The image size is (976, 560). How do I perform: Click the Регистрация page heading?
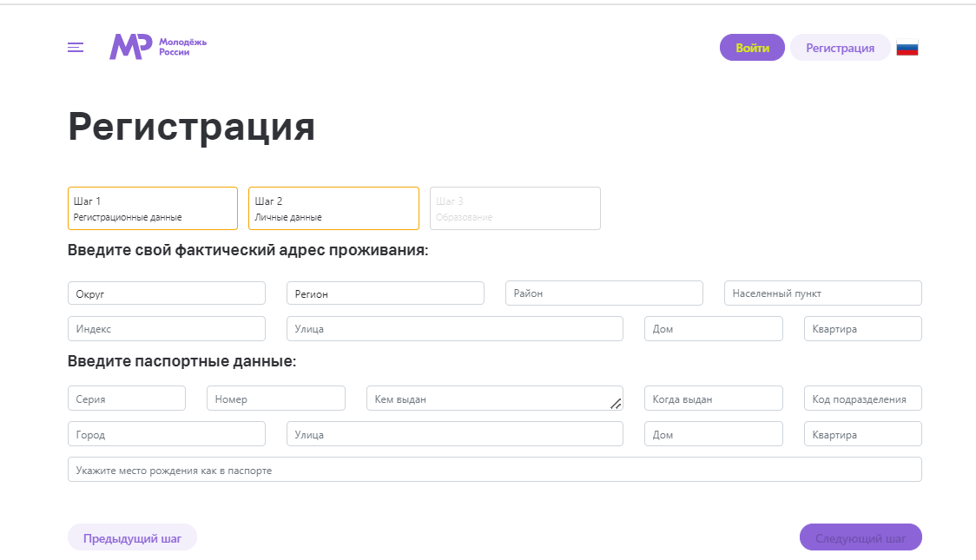click(191, 128)
